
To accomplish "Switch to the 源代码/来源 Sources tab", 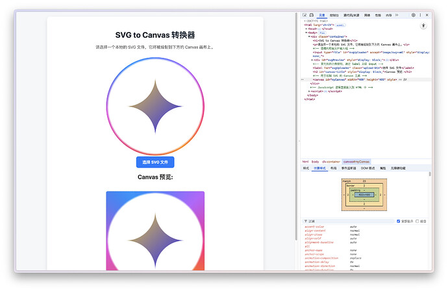I will click(x=351, y=15).
